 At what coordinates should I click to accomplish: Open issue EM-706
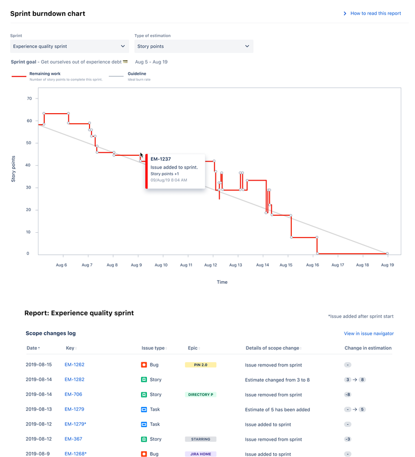tap(73, 394)
